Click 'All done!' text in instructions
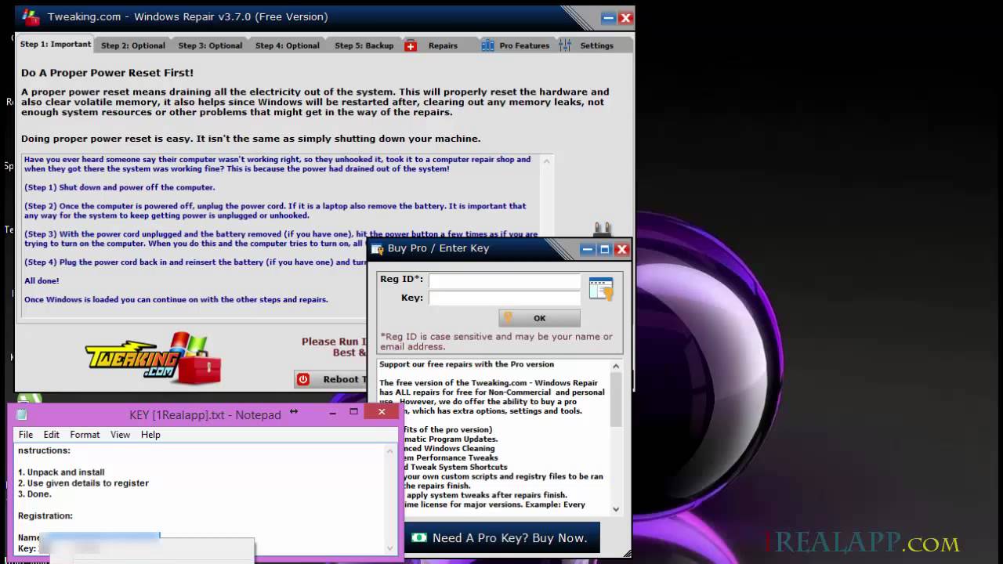The width and height of the screenshot is (1003, 564). click(x=42, y=280)
